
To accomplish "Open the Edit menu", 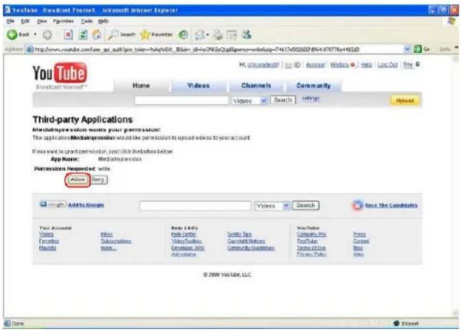I will coord(25,21).
